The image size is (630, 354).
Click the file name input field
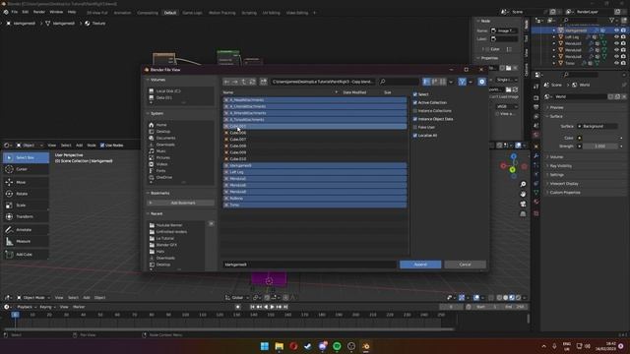[309, 265]
